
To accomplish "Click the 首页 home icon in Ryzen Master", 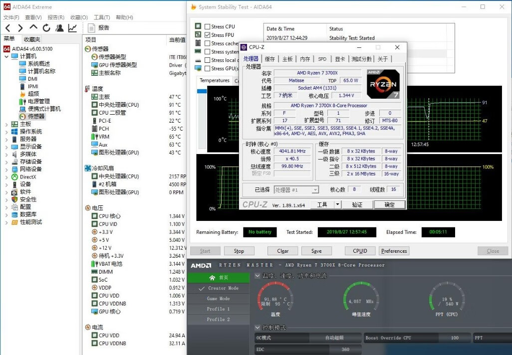I will 212,278.
